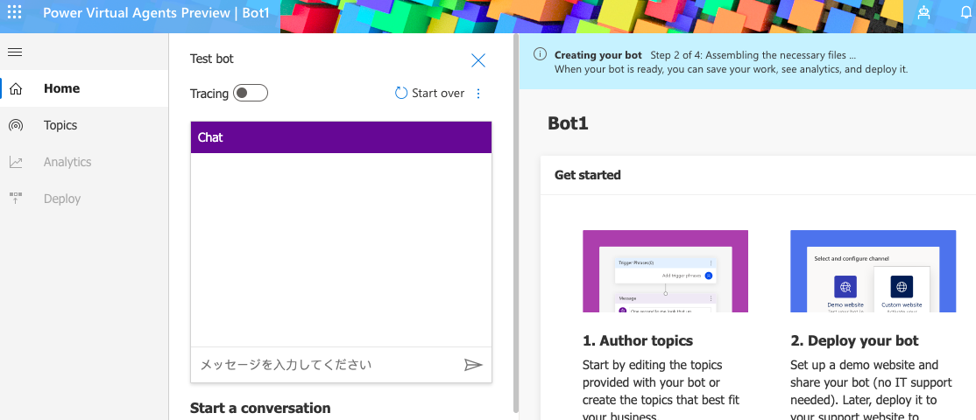976x420 pixels.
Task: Click the Analytics chart icon
Action: click(x=16, y=162)
